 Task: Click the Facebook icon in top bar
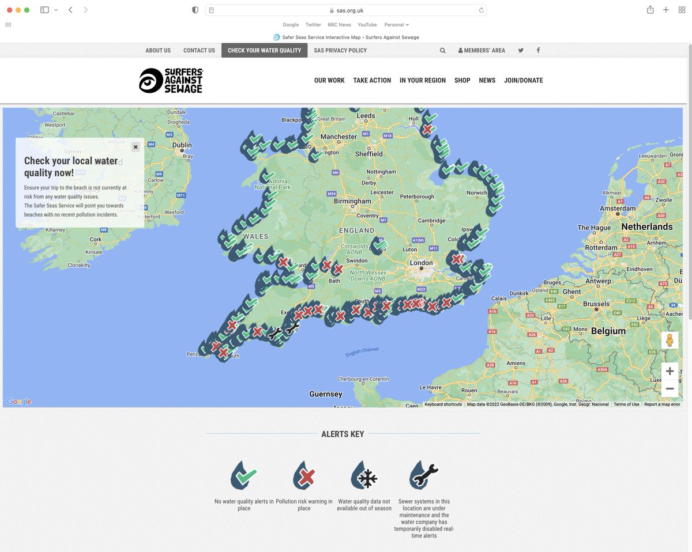click(x=538, y=50)
